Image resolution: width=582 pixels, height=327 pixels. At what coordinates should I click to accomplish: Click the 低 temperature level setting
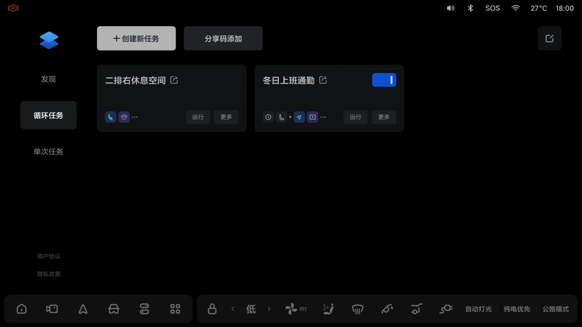tap(251, 309)
